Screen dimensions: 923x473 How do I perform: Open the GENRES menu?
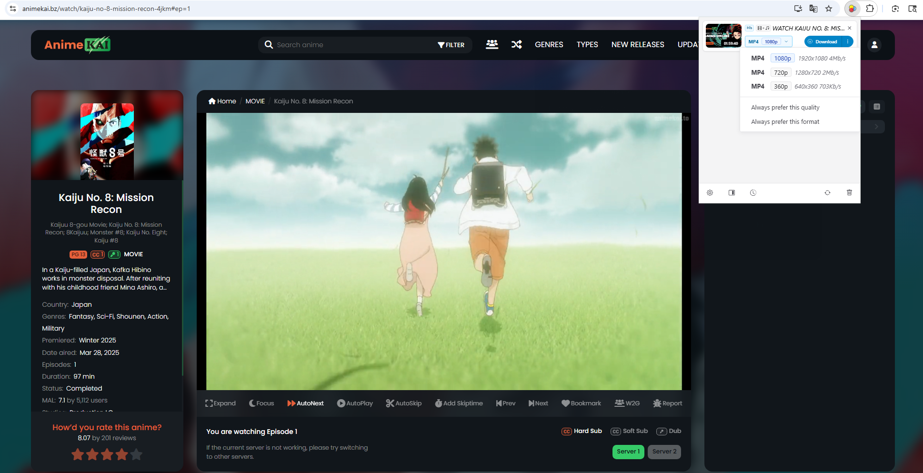pos(549,45)
